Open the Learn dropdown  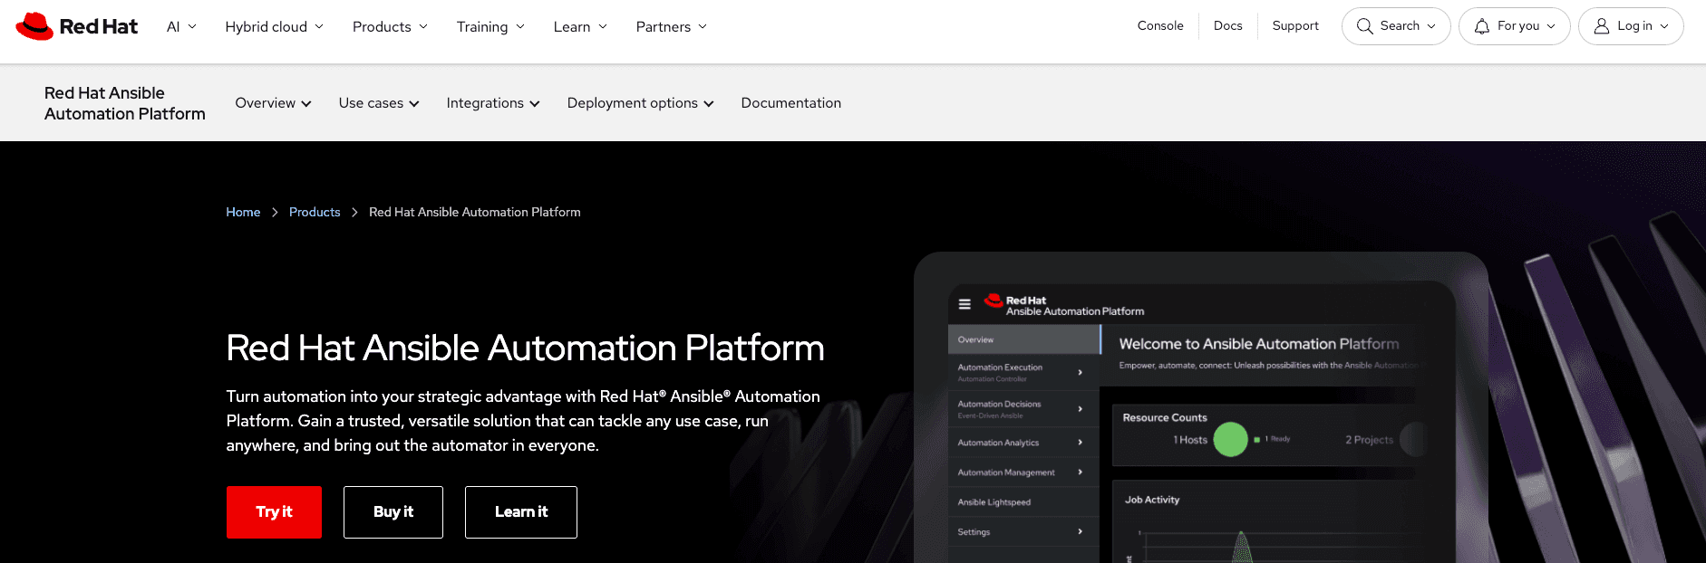coord(580,26)
